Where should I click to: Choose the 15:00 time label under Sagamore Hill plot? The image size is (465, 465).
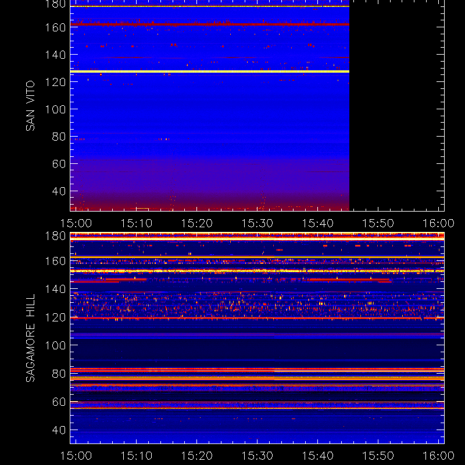coord(76,456)
